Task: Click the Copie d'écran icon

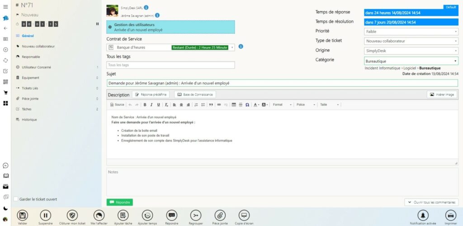Action: coord(244,215)
